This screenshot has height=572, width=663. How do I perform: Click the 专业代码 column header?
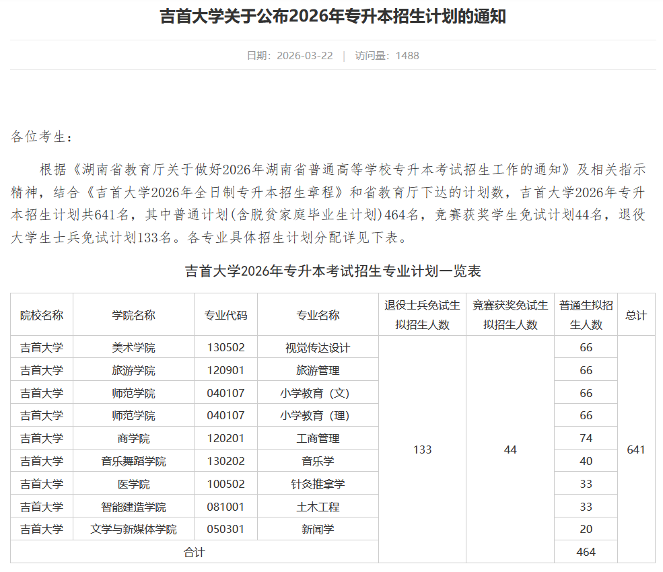click(225, 314)
